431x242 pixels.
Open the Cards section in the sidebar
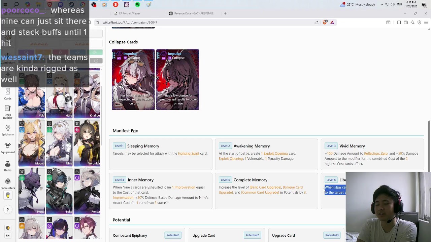point(8,94)
